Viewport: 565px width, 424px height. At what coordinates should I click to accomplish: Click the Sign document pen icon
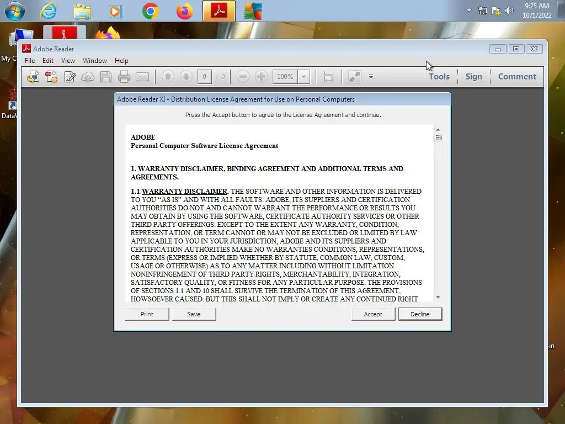pyautogui.click(x=70, y=77)
